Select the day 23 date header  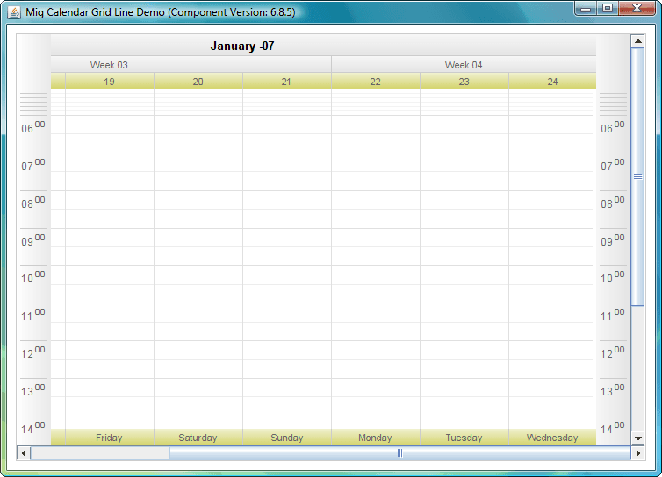point(464,81)
